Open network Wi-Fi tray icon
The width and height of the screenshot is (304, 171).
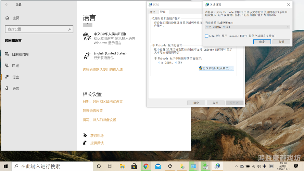253,166
